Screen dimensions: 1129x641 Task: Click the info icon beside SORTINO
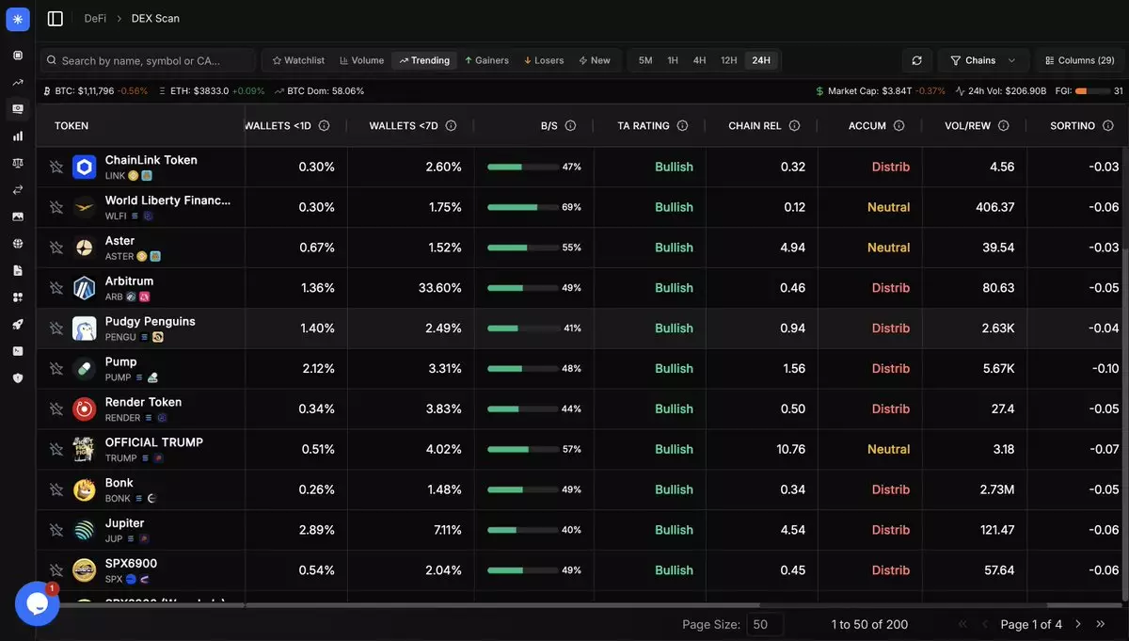coord(1107,126)
